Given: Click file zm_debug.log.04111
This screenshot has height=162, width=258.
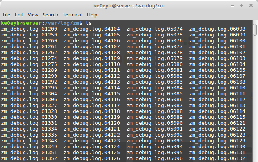Looking at the screenshot, I should click(x=92, y=70).
